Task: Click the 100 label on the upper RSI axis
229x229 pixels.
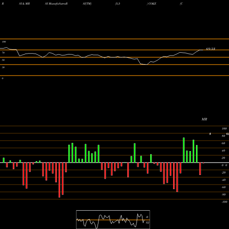Action: [4, 42]
